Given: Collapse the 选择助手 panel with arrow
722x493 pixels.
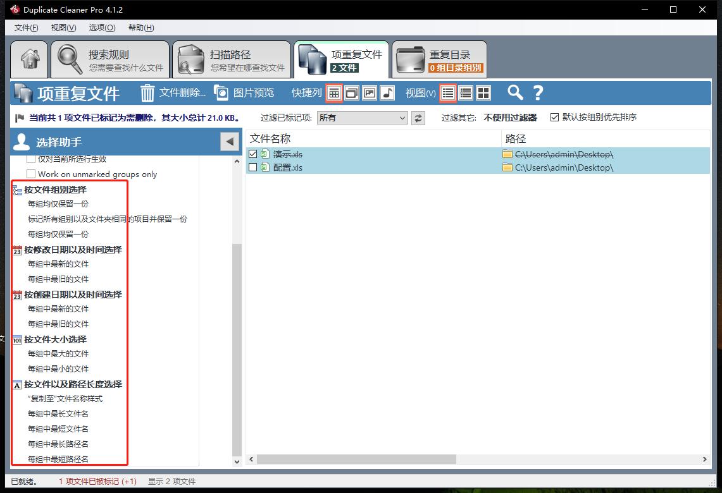Looking at the screenshot, I should tap(230, 142).
